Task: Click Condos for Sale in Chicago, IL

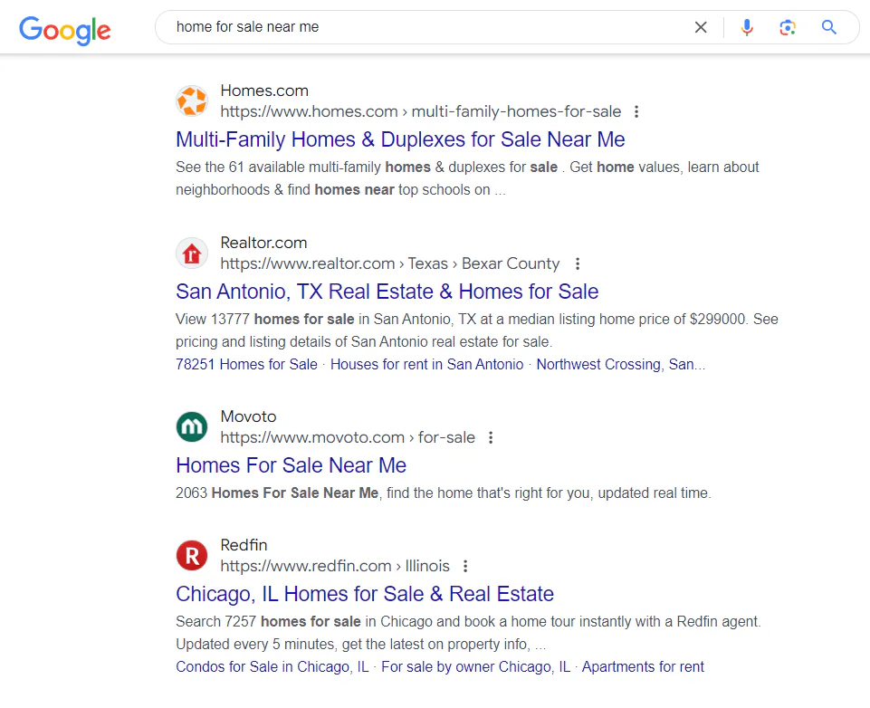Action: (x=272, y=666)
